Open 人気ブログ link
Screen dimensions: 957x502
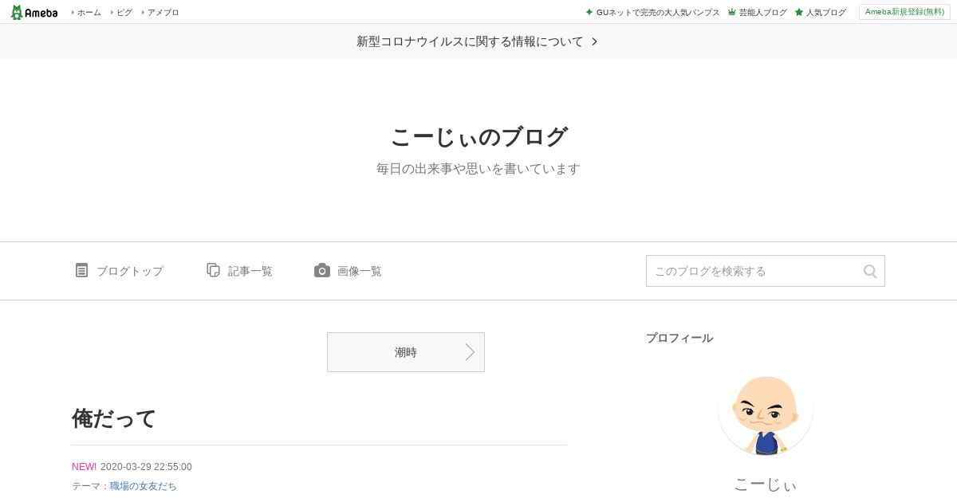pyautogui.click(x=825, y=13)
